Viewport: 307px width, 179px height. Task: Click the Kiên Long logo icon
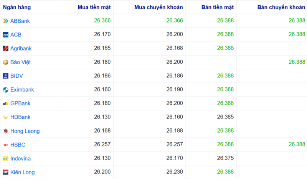(x=5, y=172)
